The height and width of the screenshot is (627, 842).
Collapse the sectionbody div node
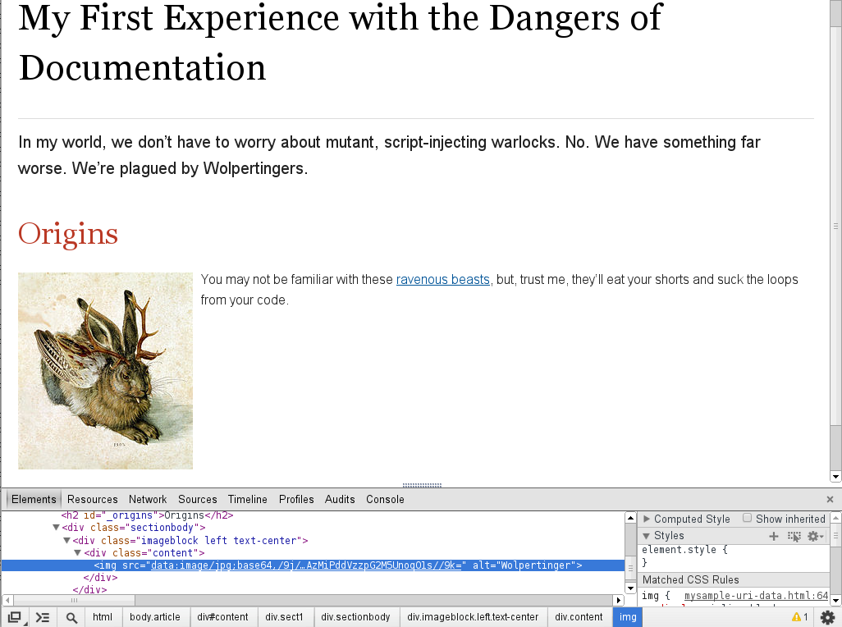[x=57, y=528]
